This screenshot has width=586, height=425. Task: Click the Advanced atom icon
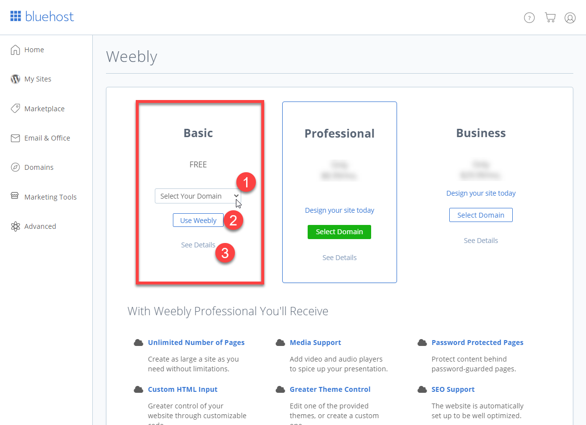(16, 226)
